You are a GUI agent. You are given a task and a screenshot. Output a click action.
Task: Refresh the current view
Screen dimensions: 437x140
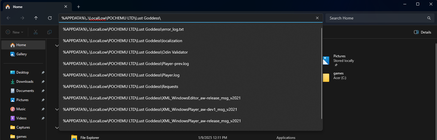(x=50, y=18)
